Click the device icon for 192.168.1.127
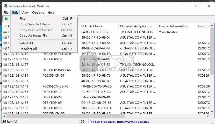 5,64
